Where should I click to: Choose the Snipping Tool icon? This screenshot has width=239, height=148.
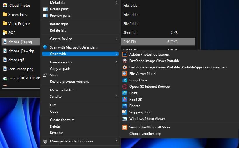(125, 112)
